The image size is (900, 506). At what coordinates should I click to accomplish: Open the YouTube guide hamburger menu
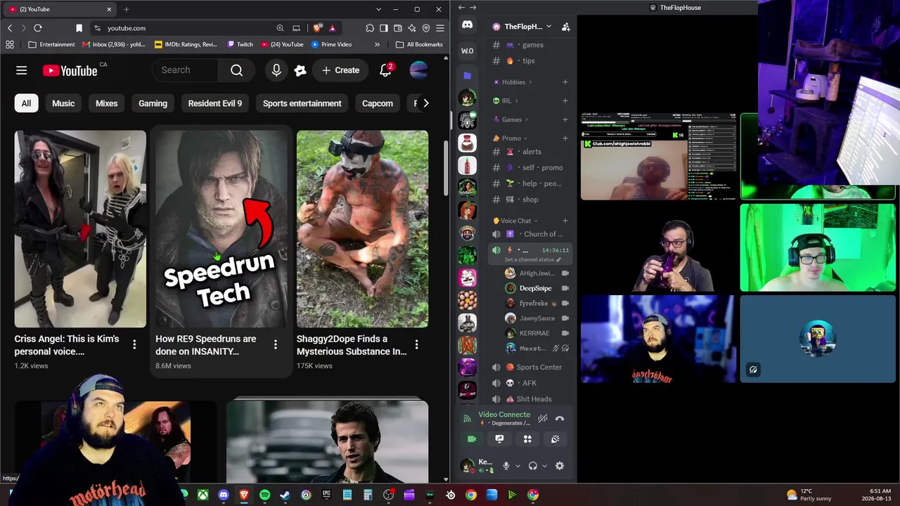point(22,70)
